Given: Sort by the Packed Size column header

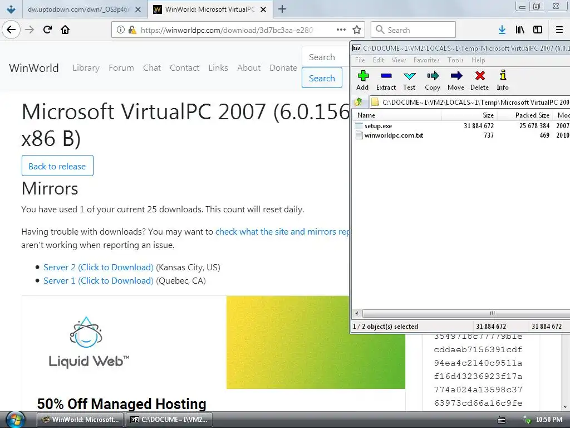Looking at the screenshot, I should click(525, 115).
